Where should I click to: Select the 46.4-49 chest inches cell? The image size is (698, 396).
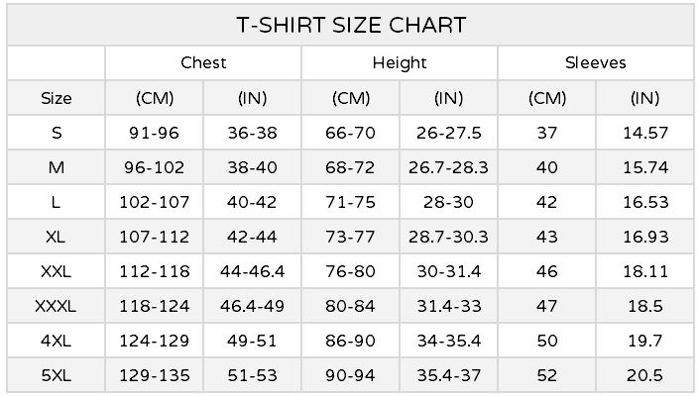coord(253,306)
